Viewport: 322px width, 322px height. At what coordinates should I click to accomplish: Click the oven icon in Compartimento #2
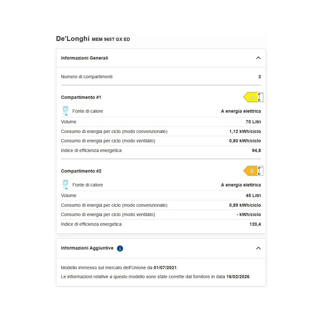click(x=65, y=185)
